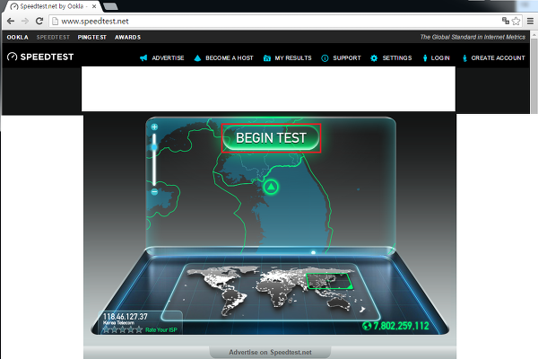The height and width of the screenshot is (359, 538).
Task: Click the white dot below the map
Action: 313,252
